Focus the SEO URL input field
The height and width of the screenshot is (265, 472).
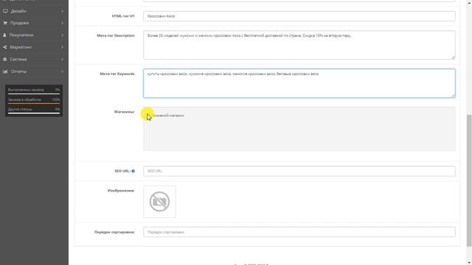299,171
